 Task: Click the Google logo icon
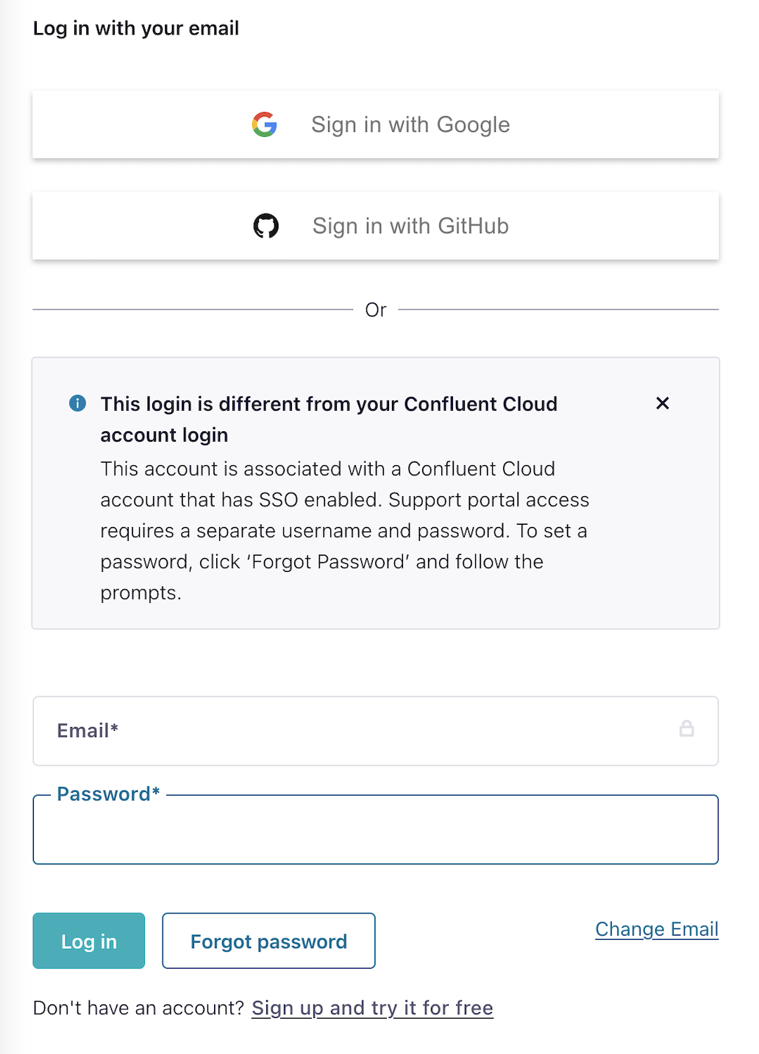point(265,124)
